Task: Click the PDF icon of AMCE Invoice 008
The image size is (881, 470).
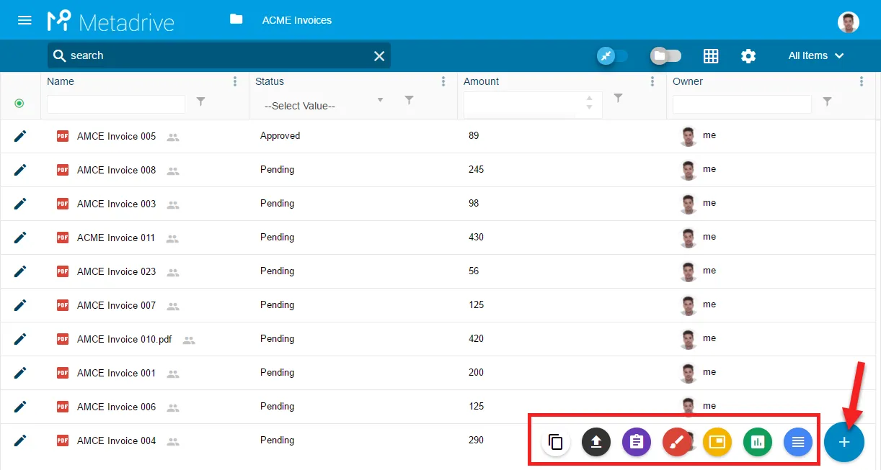Action: coord(63,170)
